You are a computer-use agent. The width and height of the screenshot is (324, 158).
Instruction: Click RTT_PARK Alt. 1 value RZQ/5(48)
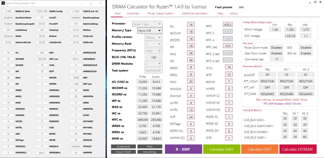pyautogui.click(x=287, y=94)
